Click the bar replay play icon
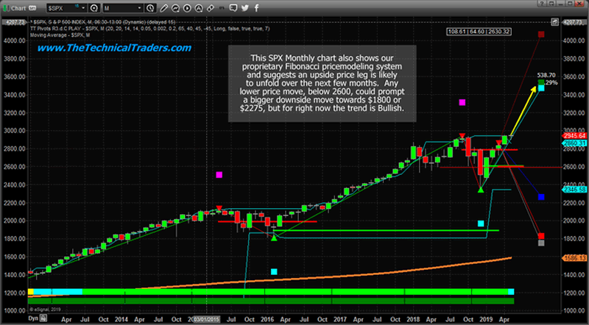589x325 pixels. point(187,8)
